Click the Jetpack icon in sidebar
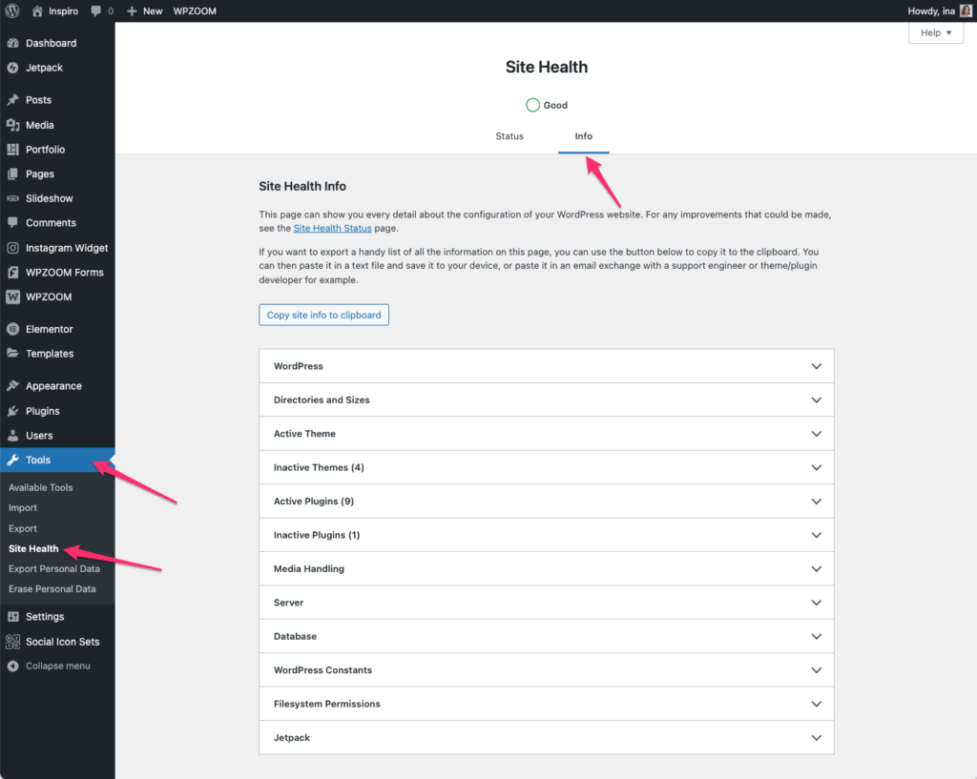Screen dimensions: 977x779 click(12, 68)
